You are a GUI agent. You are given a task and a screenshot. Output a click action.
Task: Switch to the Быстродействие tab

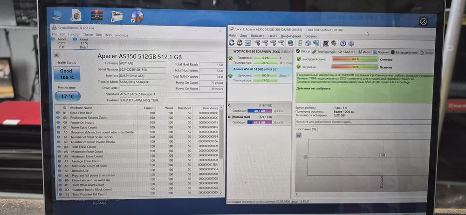[404, 53]
